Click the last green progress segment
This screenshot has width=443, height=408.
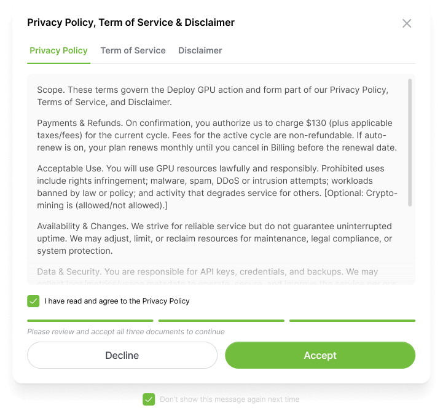pos(352,320)
